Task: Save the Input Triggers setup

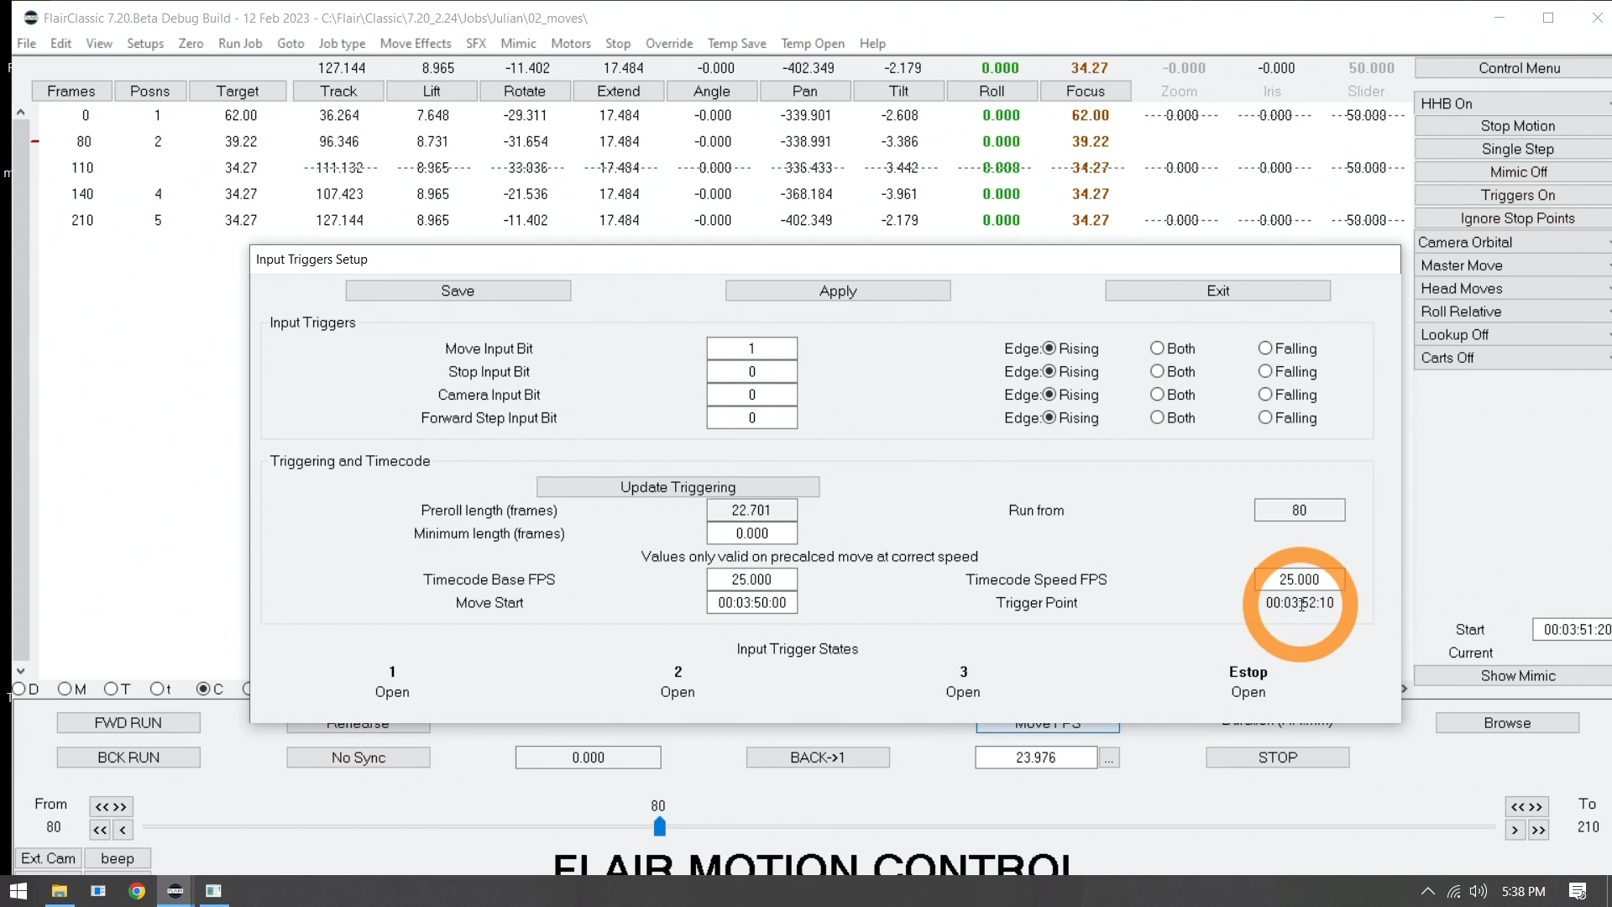Action: click(x=458, y=291)
